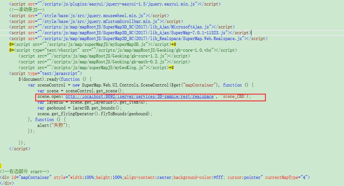Click the var scene = sceneControl.get_scene() line
The width and height of the screenshot is (344, 186).
[x=81, y=91]
